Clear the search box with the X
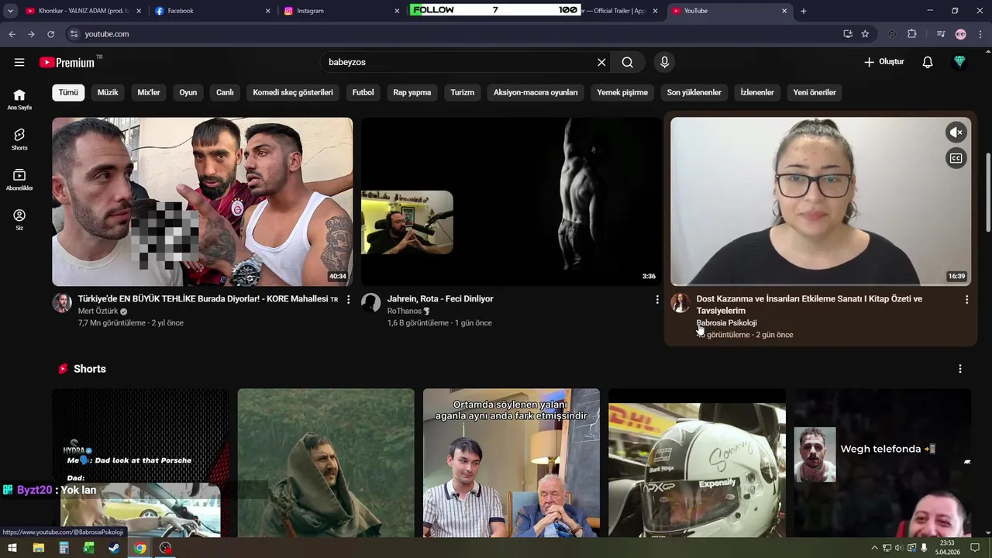The width and height of the screenshot is (992, 558). click(601, 62)
